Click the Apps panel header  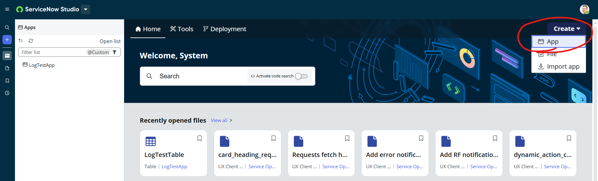click(x=27, y=27)
